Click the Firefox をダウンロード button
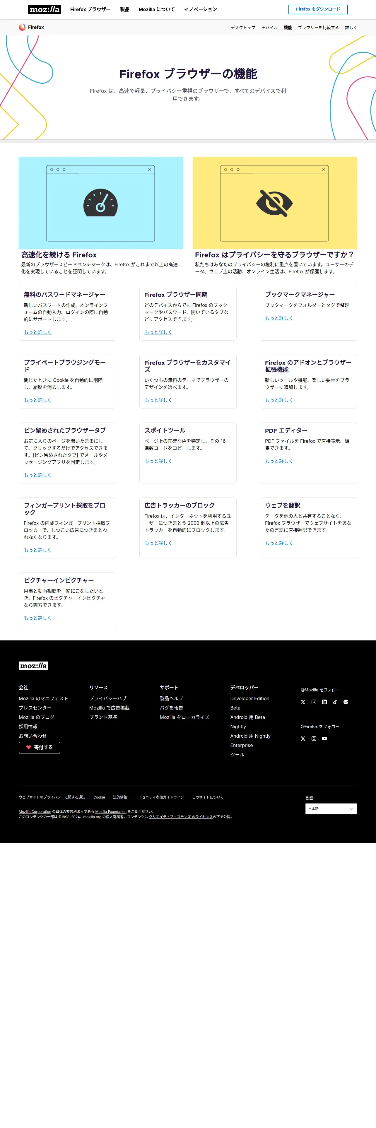The width and height of the screenshot is (376, 1128). coord(318,9)
